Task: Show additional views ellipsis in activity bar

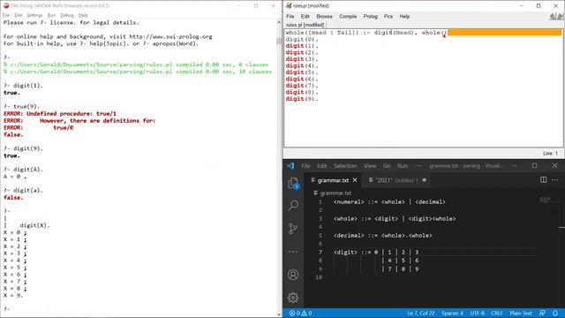Action: (293, 252)
